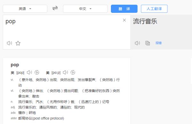Click the translated text 流行音乐
Viewport: 192px width, 124px height.
click(x=145, y=21)
